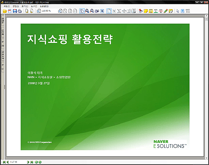
Task: Add a yellow sticky note annotation
Action: click(x=146, y=11)
